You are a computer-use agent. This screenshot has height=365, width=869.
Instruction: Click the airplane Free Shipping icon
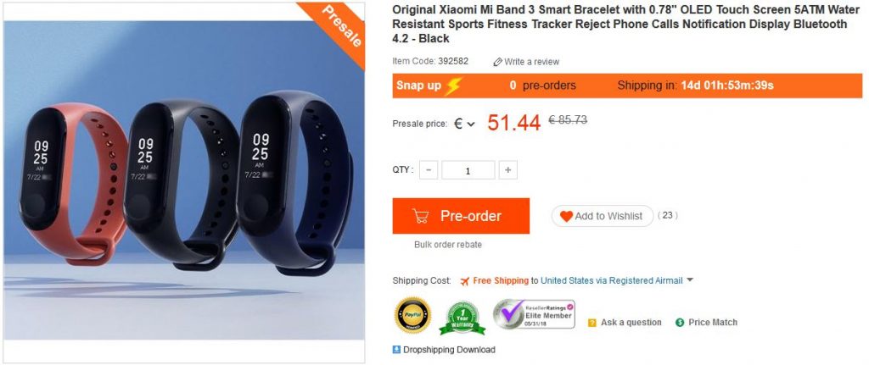tap(464, 281)
